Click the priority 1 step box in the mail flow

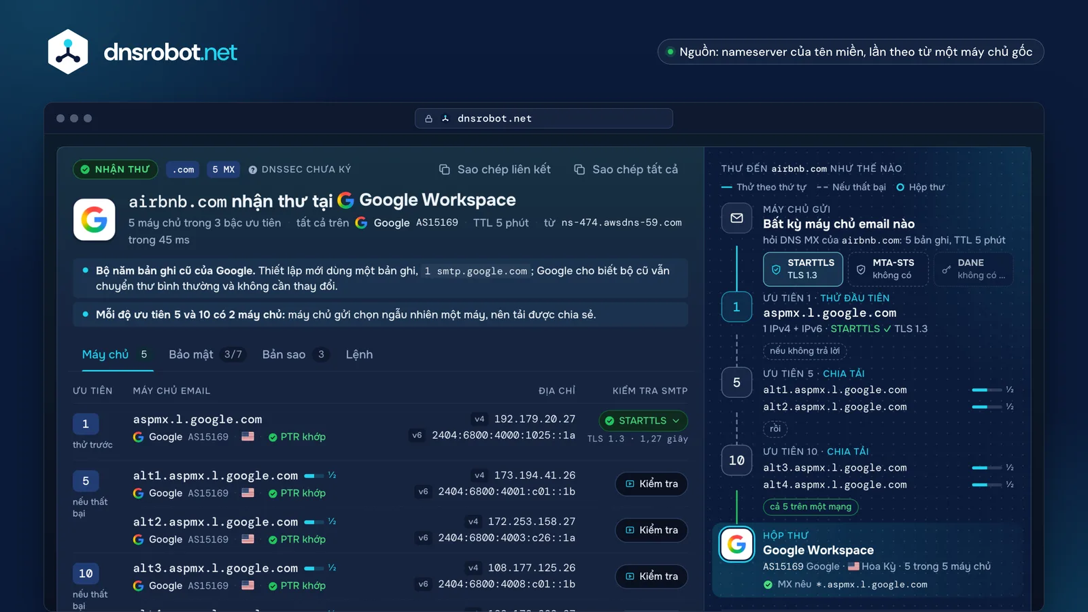click(x=736, y=307)
